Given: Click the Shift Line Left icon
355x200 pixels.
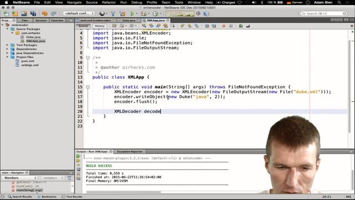Looking at the screenshot, I should point(207,26).
